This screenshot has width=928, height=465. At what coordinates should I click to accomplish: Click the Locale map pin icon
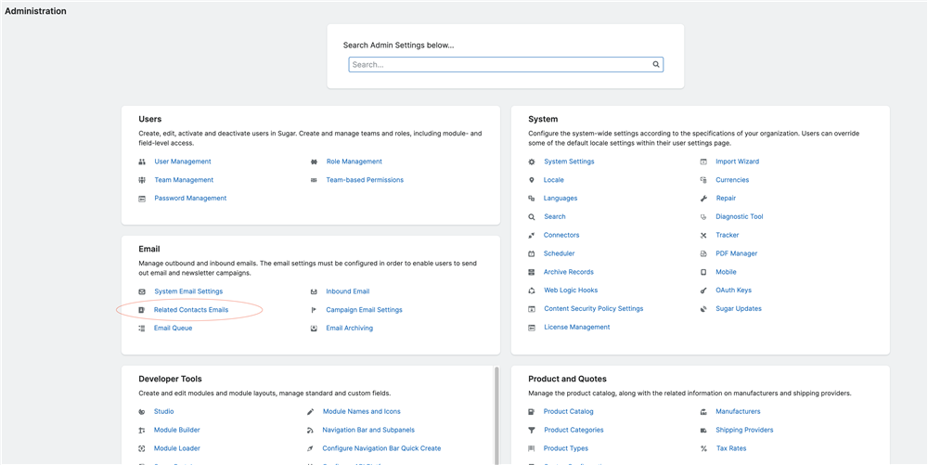click(x=532, y=180)
